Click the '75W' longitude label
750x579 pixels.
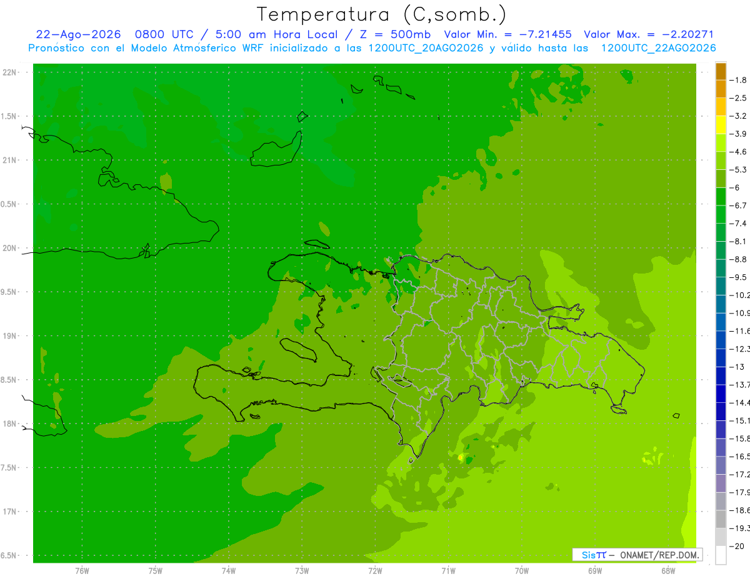point(156,571)
